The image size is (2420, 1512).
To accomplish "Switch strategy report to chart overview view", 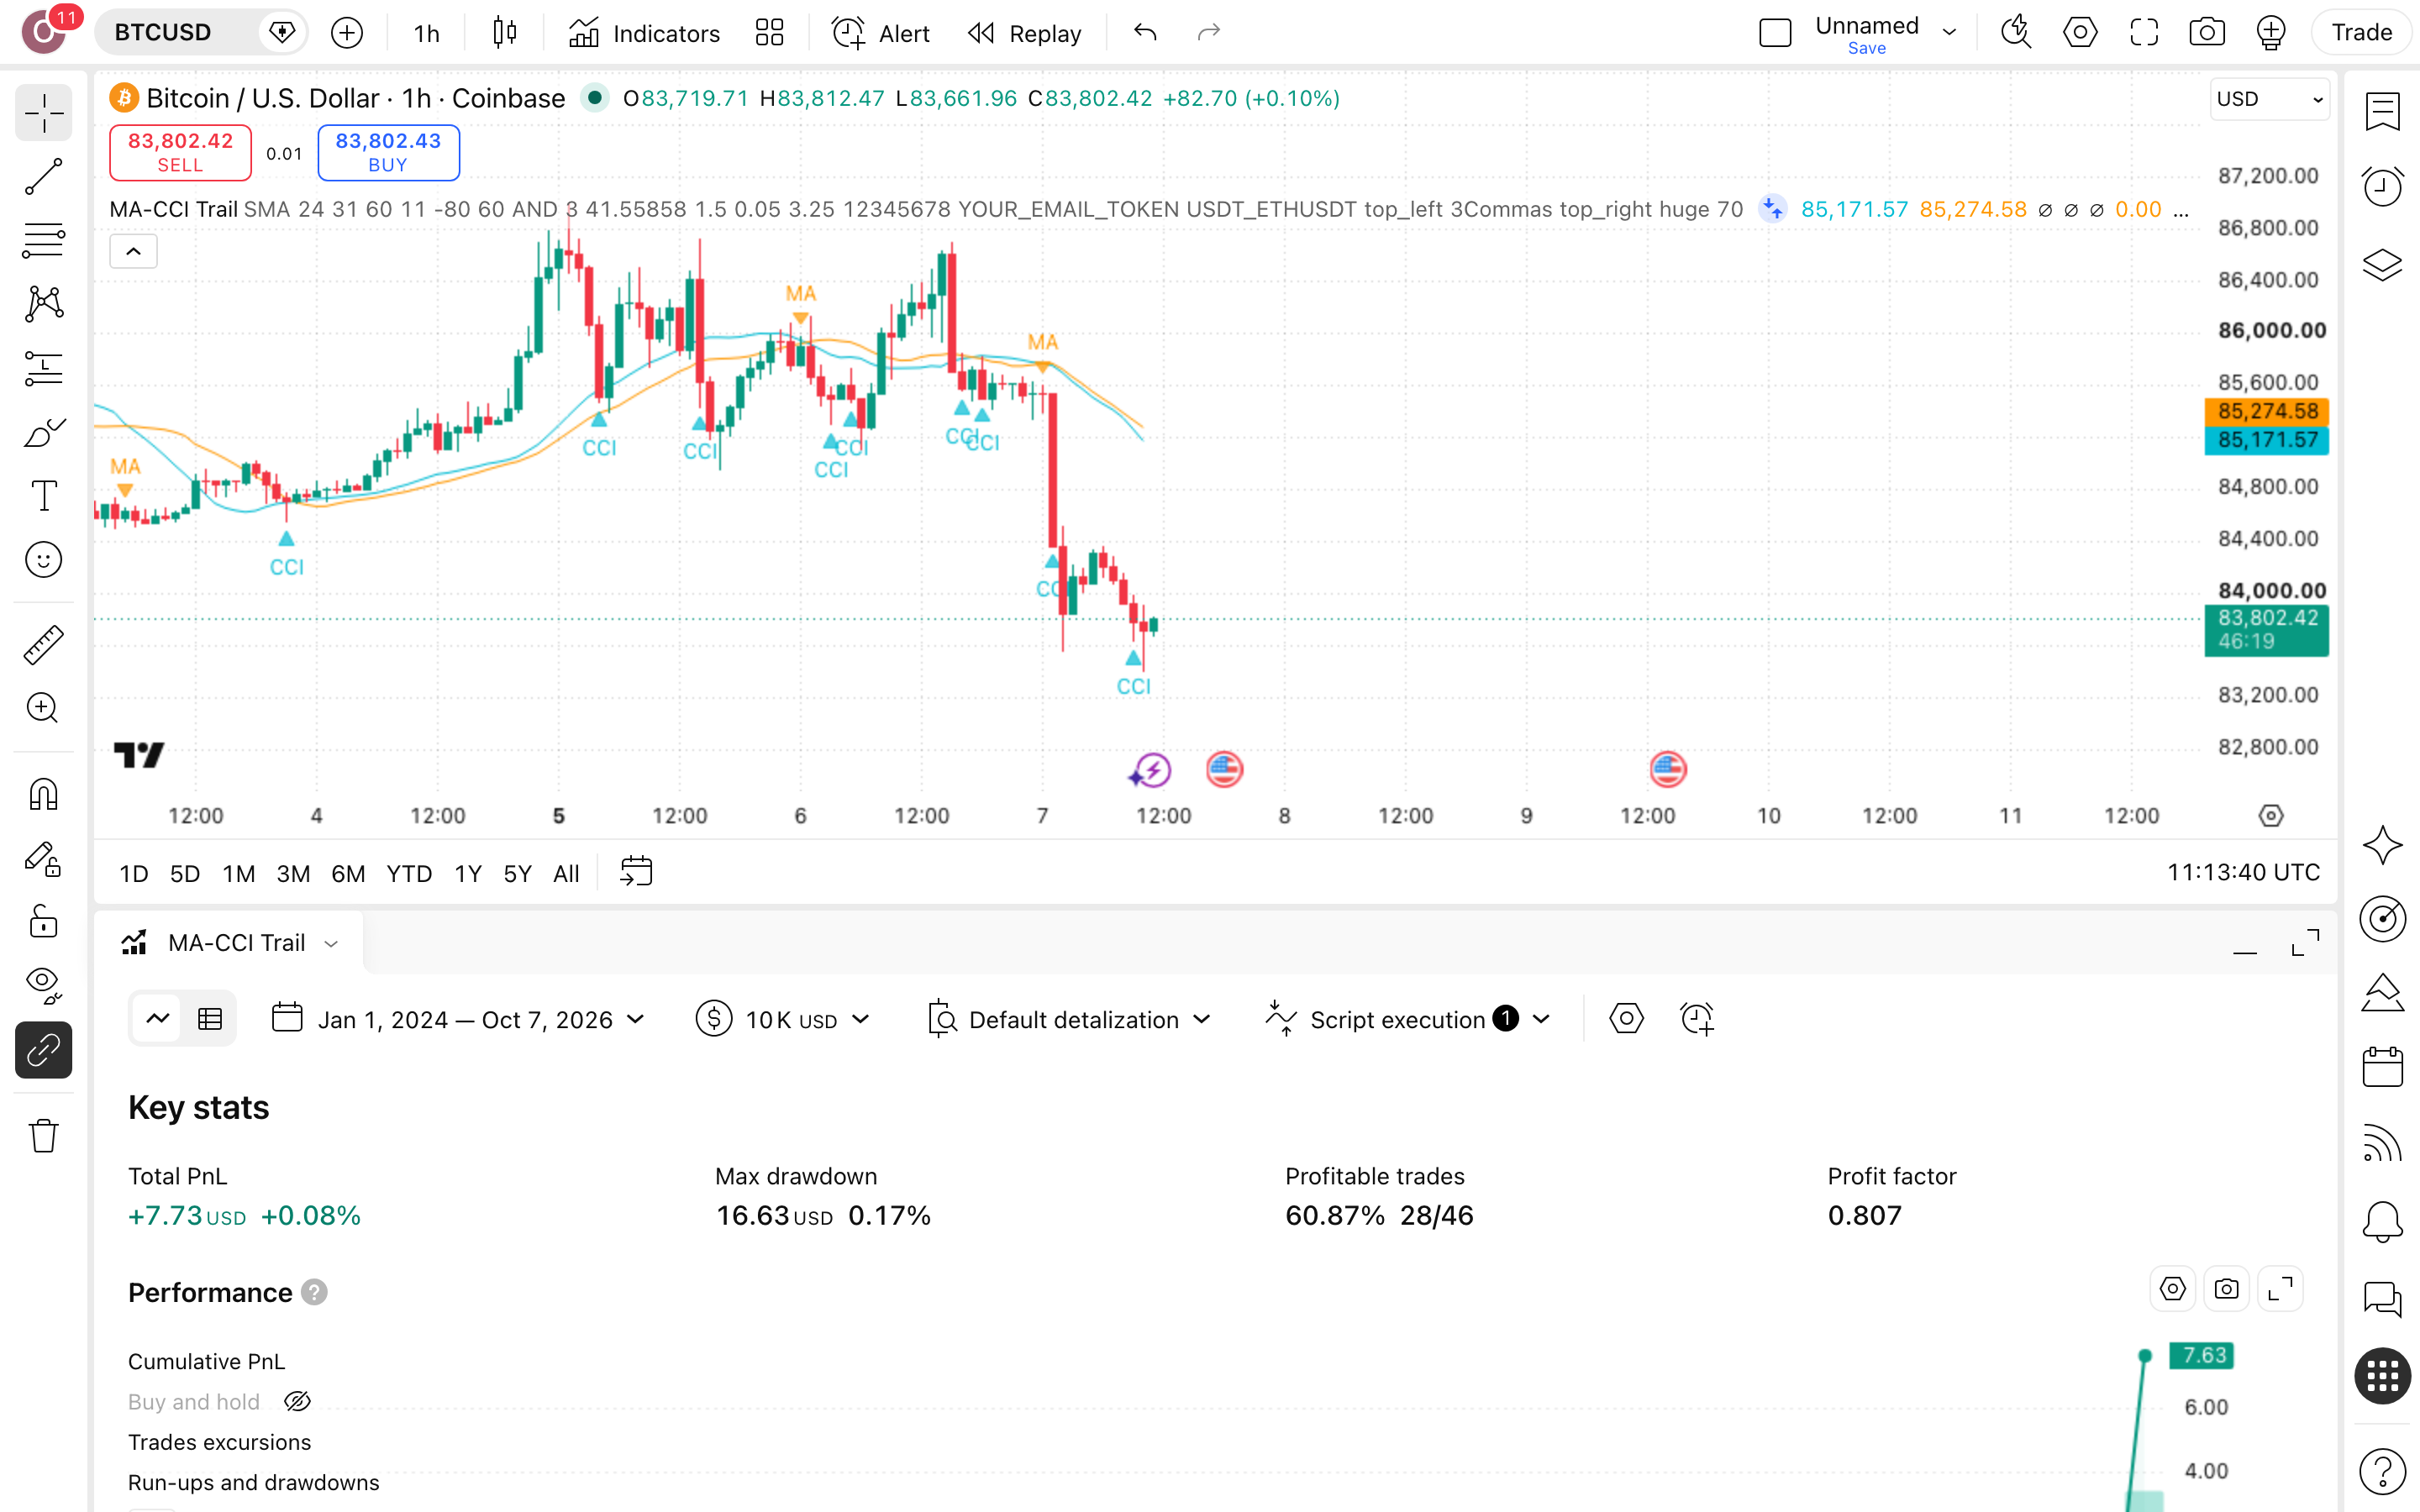I will click(158, 1019).
